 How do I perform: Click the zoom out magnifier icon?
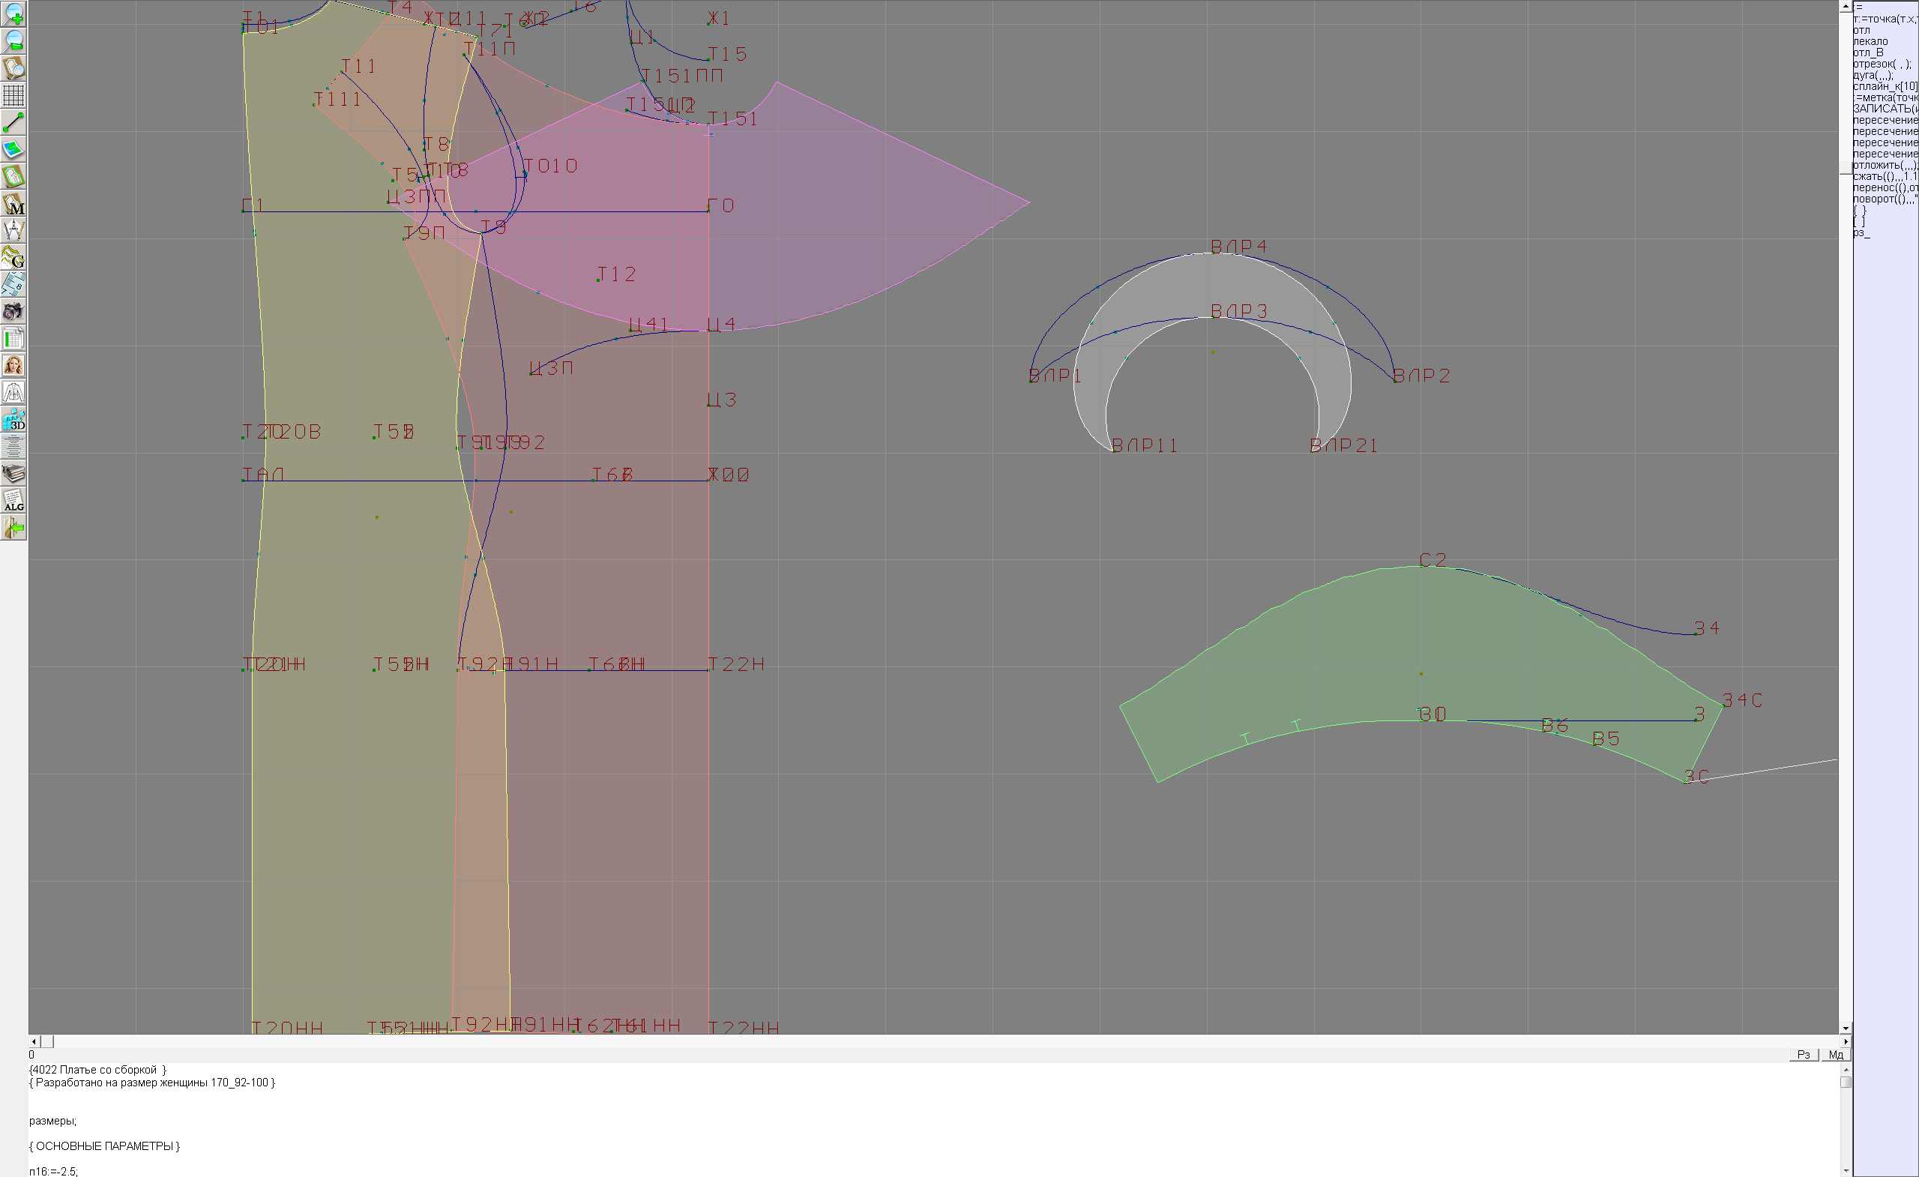tap(13, 41)
